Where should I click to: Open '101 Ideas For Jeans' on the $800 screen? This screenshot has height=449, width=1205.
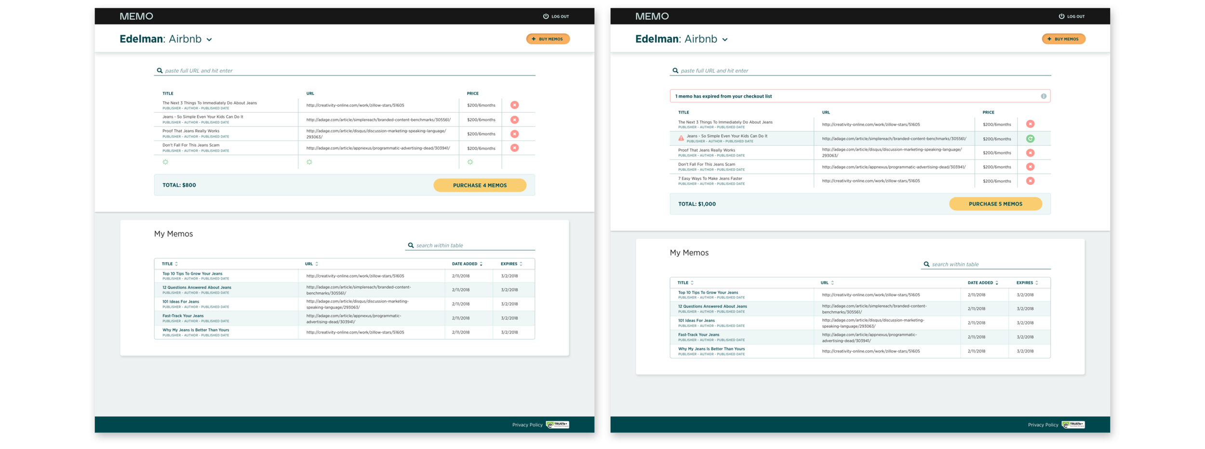coord(181,302)
